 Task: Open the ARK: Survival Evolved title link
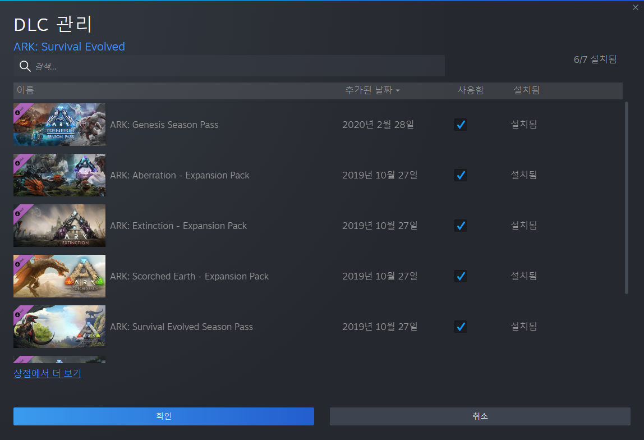coord(70,47)
